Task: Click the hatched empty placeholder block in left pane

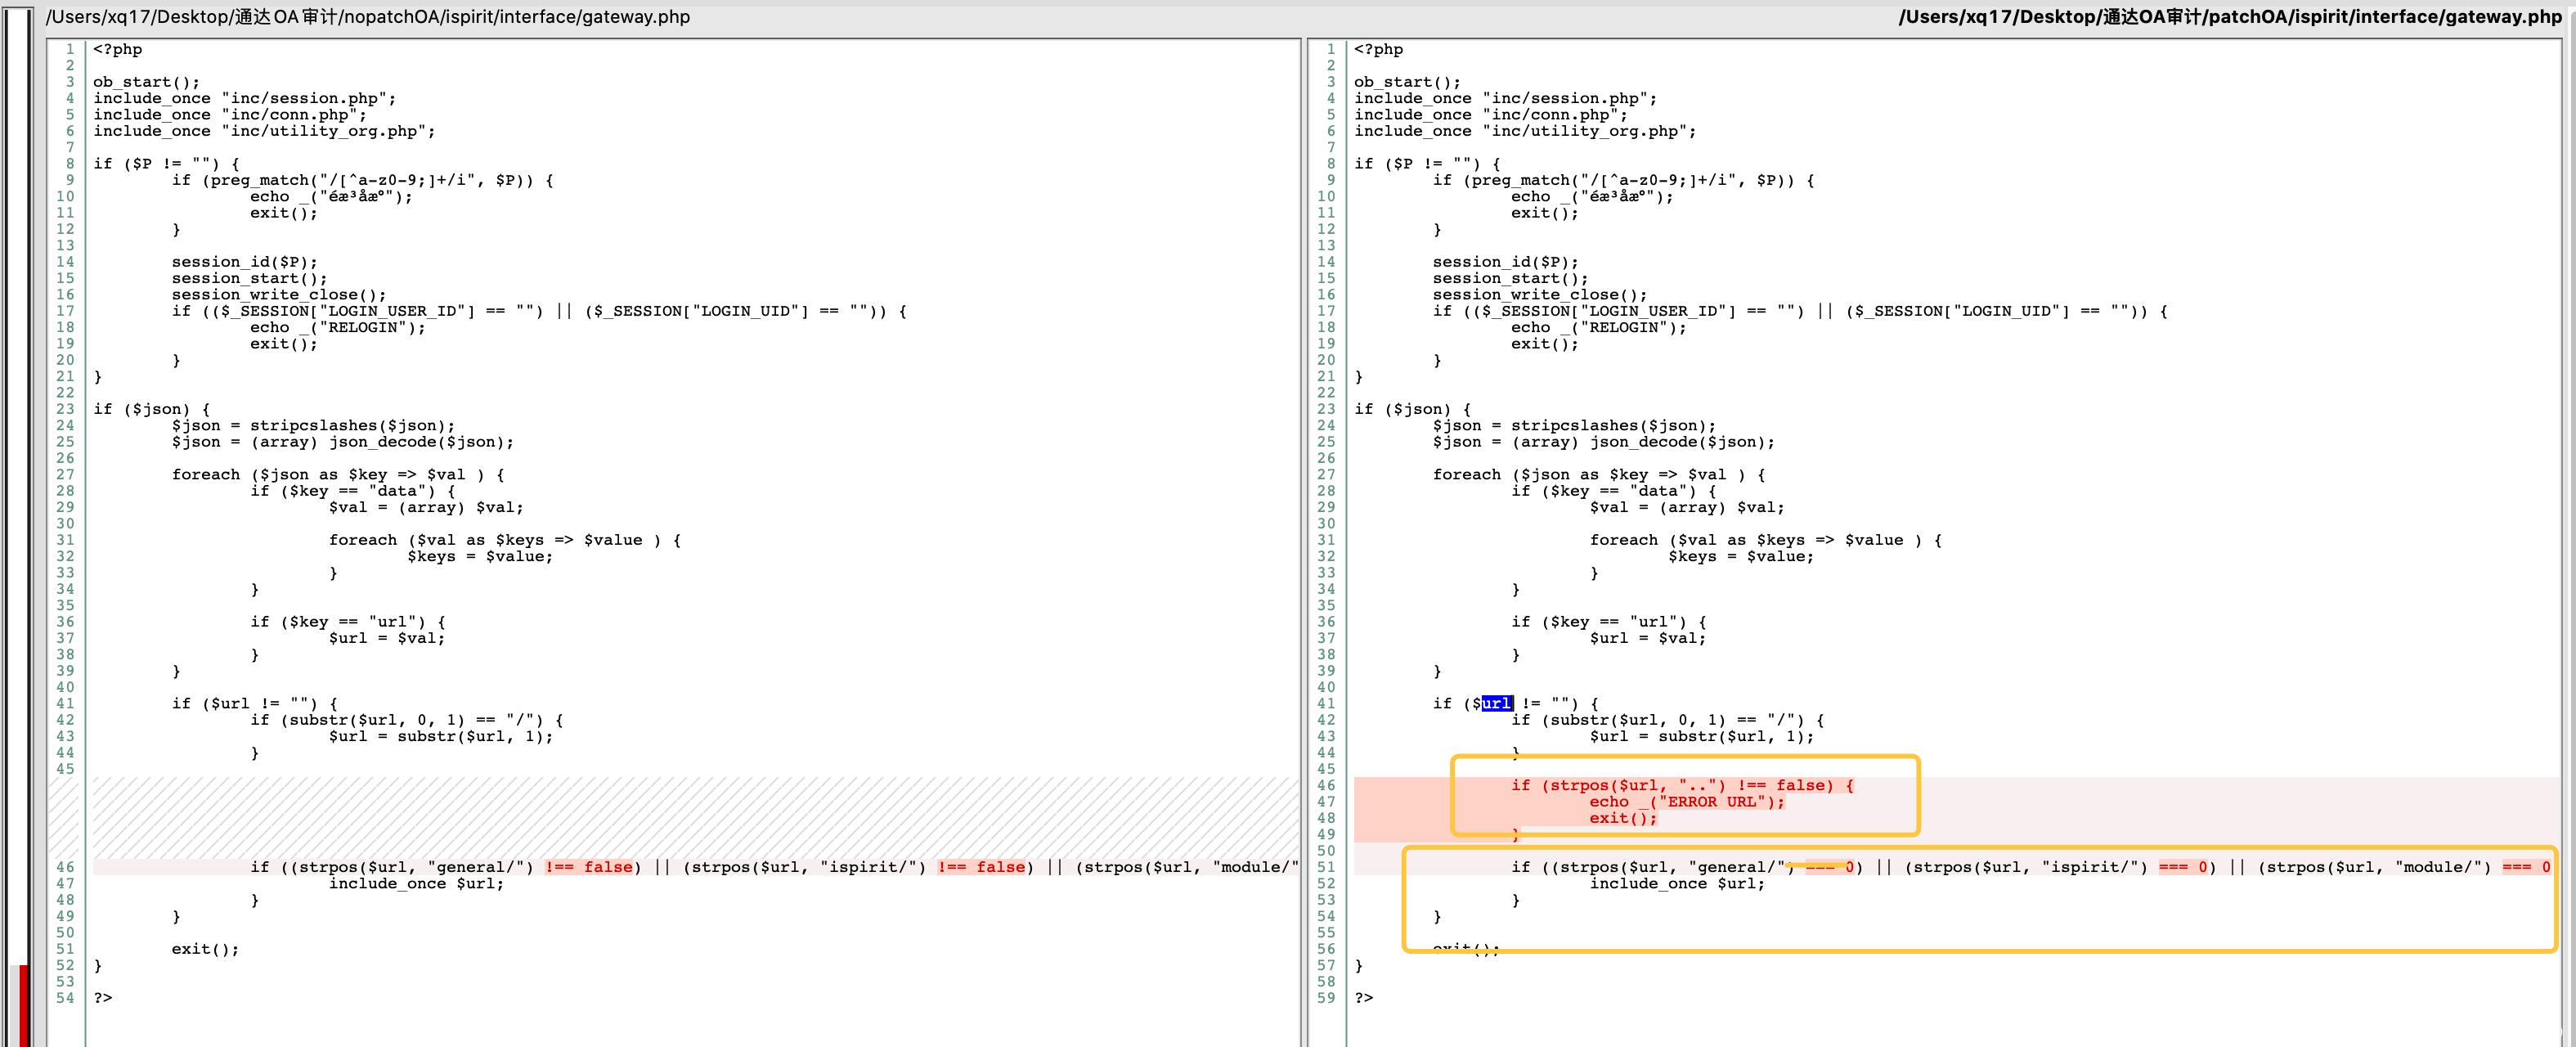Action: point(694,817)
